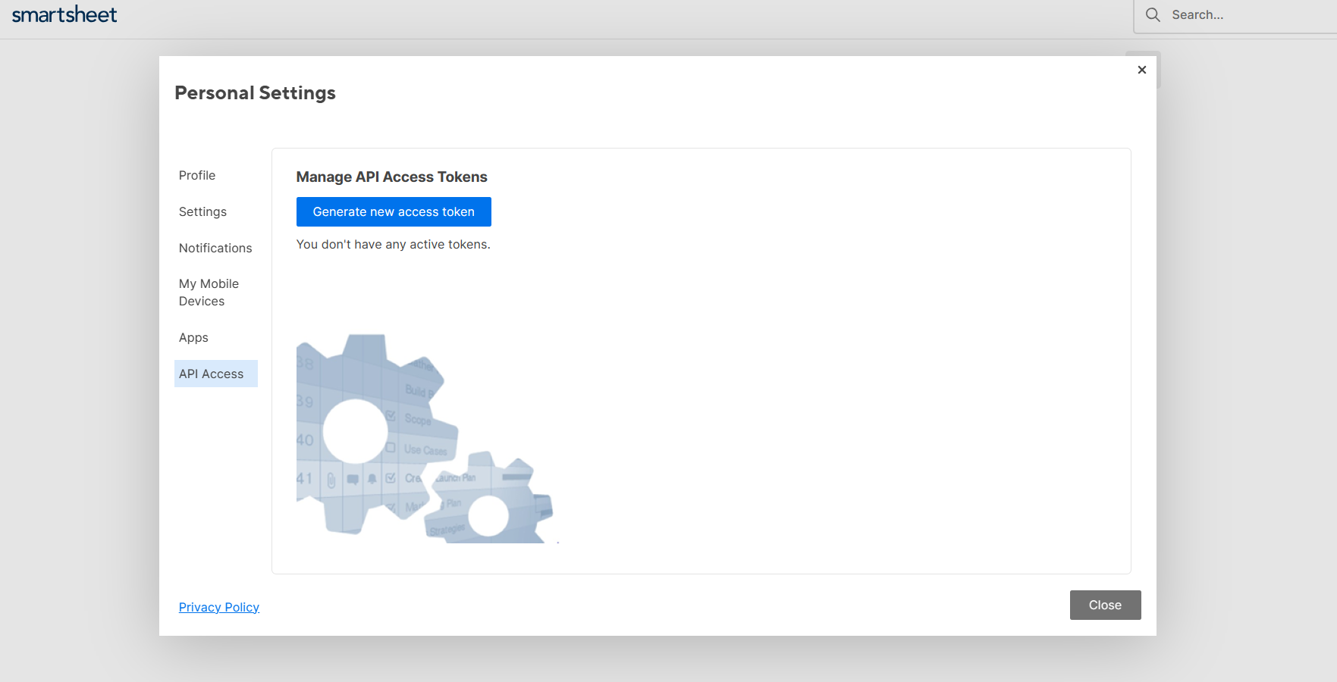
Task: Click the Personal Settings dialog title
Action: click(x=255, y=92)
